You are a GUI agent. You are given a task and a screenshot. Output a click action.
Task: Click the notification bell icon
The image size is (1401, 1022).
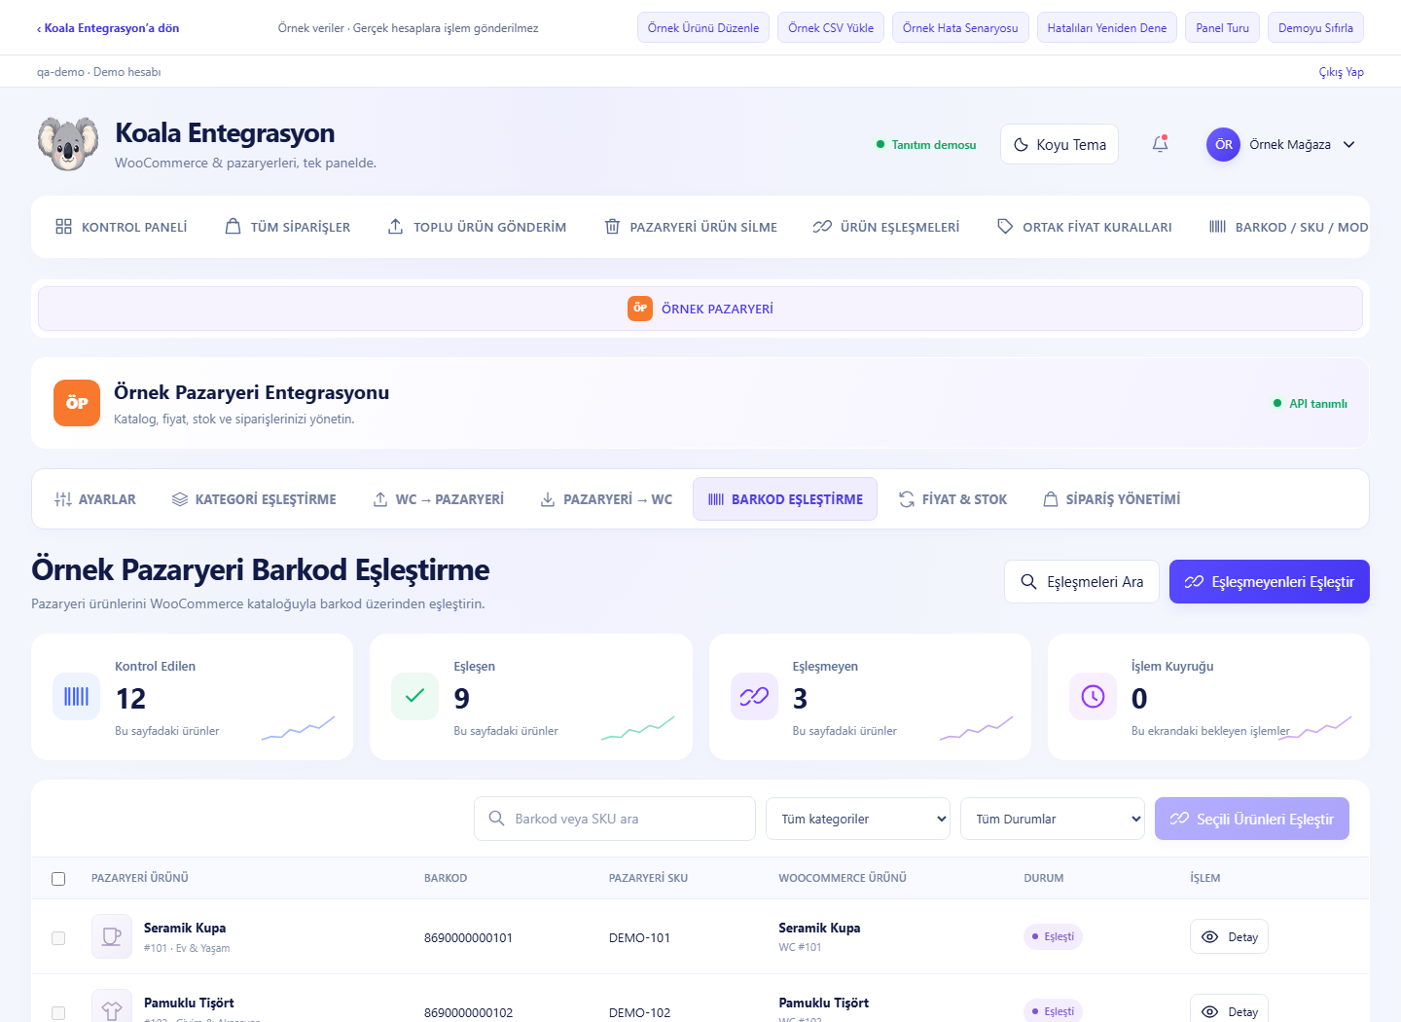click(1160, 144)
